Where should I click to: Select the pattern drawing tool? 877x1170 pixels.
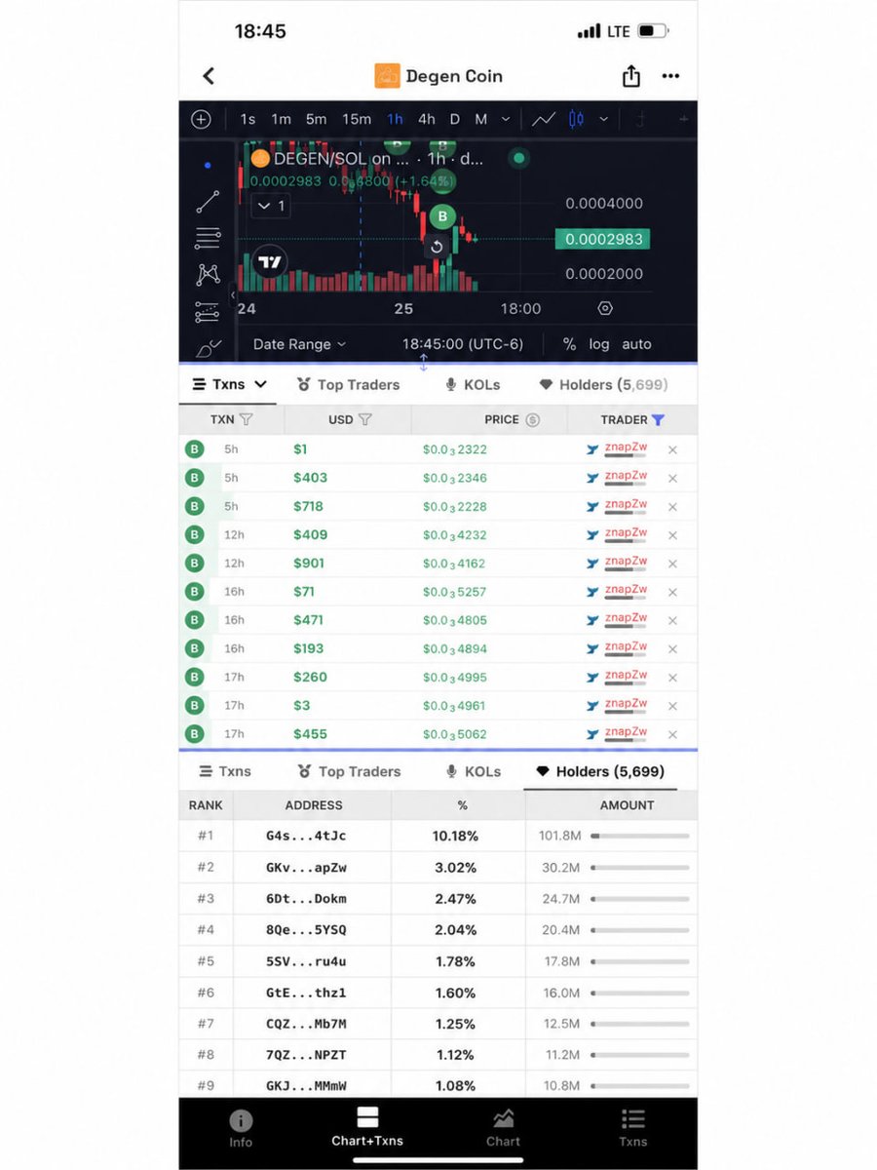[x=208, y=275]
